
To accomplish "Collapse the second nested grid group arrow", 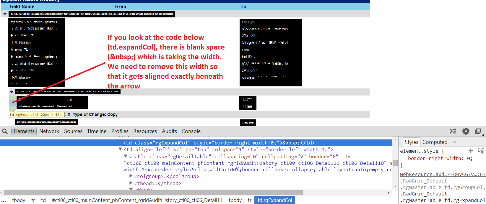I will click(12, 92).
